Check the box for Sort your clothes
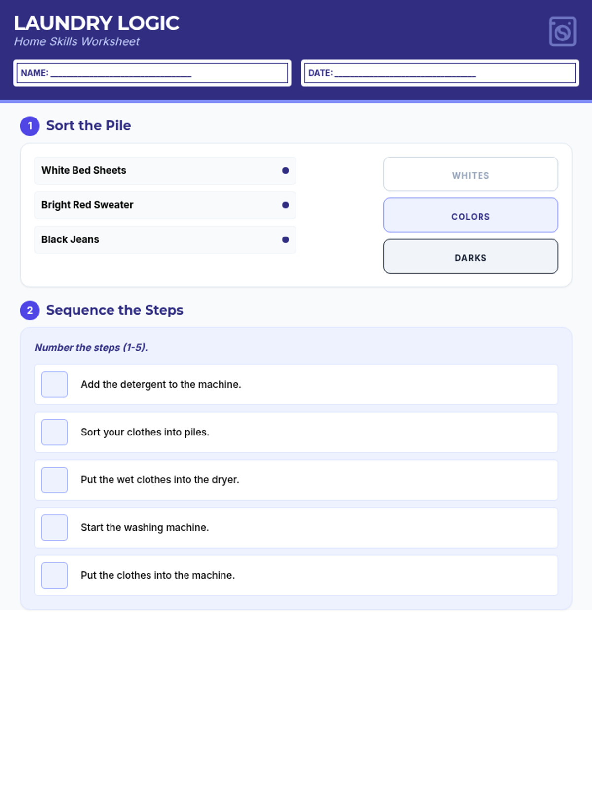Image resolution: width=592 pixels, height=790 pixels. [54, 433]
